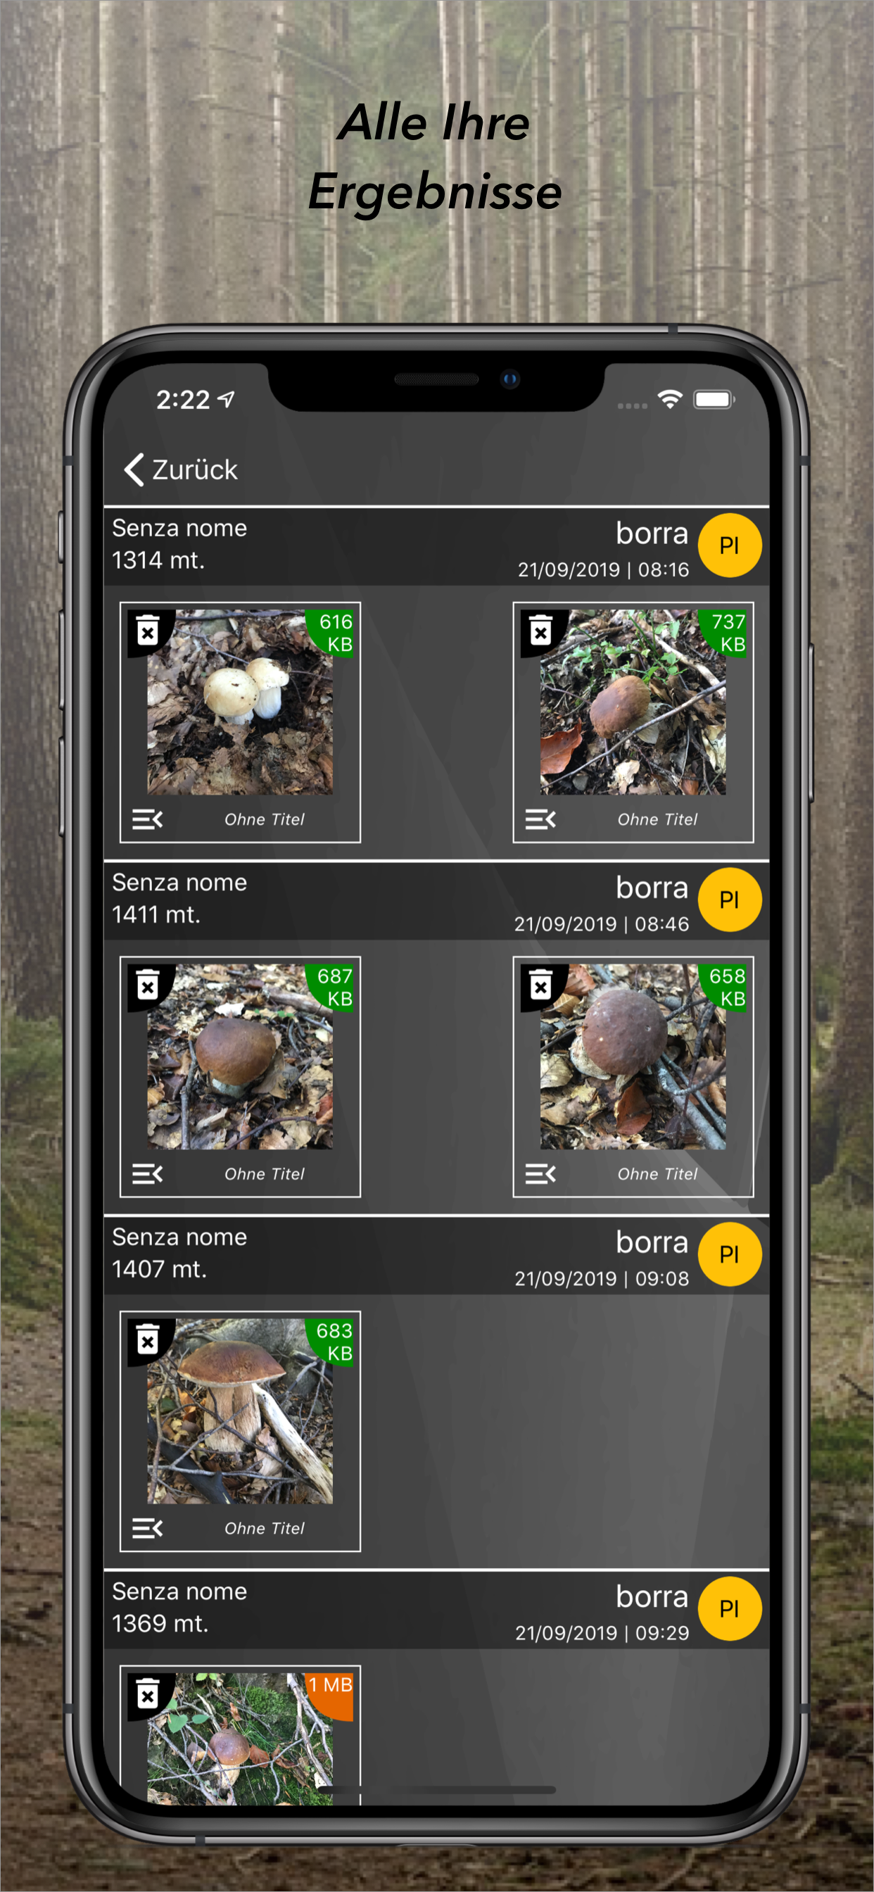
Task: Expand notes icon under 683 KB photo
Action: 147,1528
